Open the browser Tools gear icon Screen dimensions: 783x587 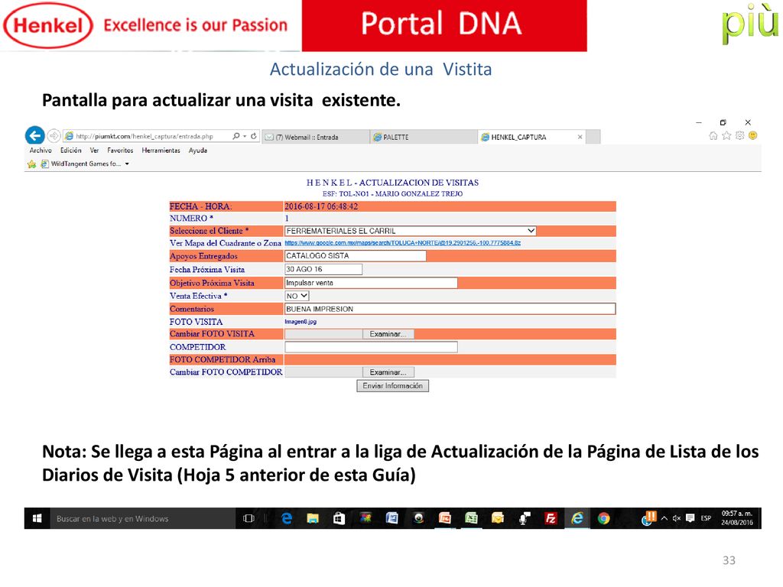coord(739,136)
